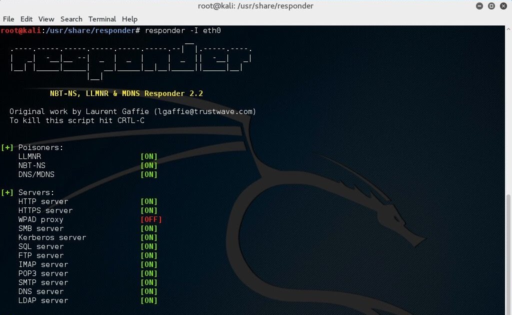
Task: Click the LLMNR poisoner label
Action: (x=29, y=156)
